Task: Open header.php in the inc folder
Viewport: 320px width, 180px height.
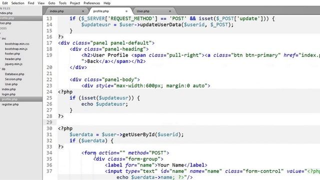Action: tap(13, 59)
